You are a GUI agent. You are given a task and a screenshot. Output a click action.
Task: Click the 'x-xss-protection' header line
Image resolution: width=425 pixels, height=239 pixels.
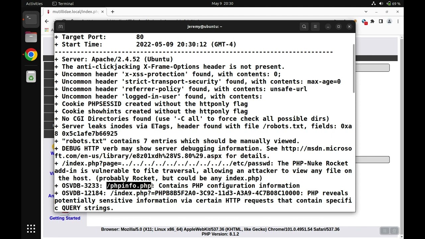click(168, 74)
